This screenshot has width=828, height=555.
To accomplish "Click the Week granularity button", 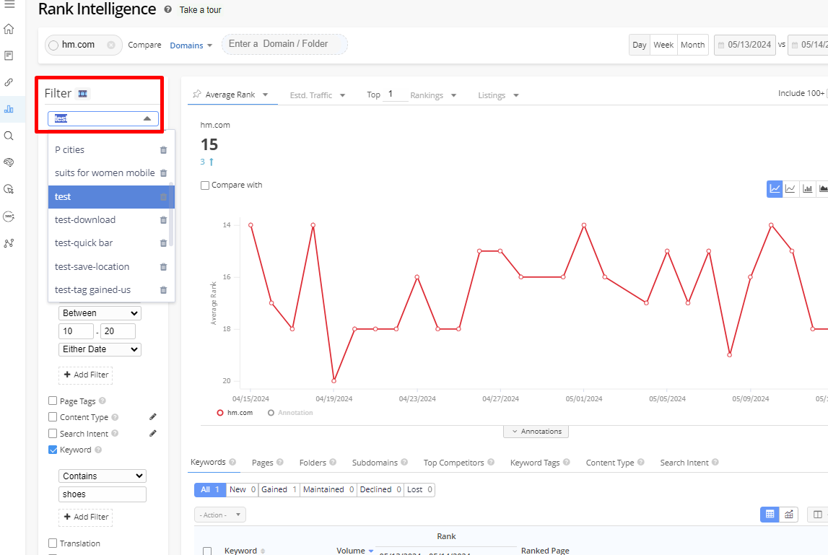I will pyautogui.click(x=663, y=45).
